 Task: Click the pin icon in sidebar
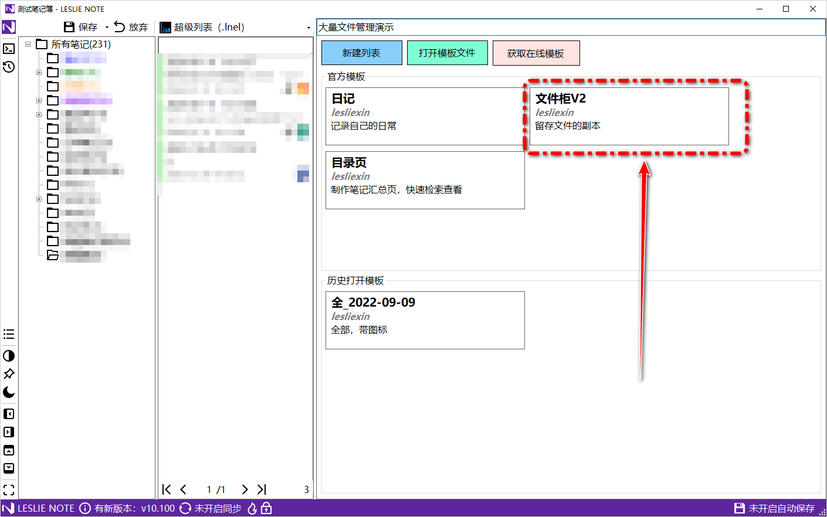coord(9,374)
